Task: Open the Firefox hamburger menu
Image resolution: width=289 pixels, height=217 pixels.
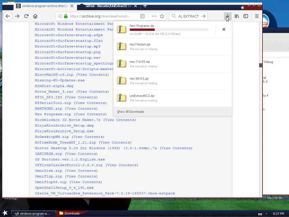Action: (x=257, y=16)
